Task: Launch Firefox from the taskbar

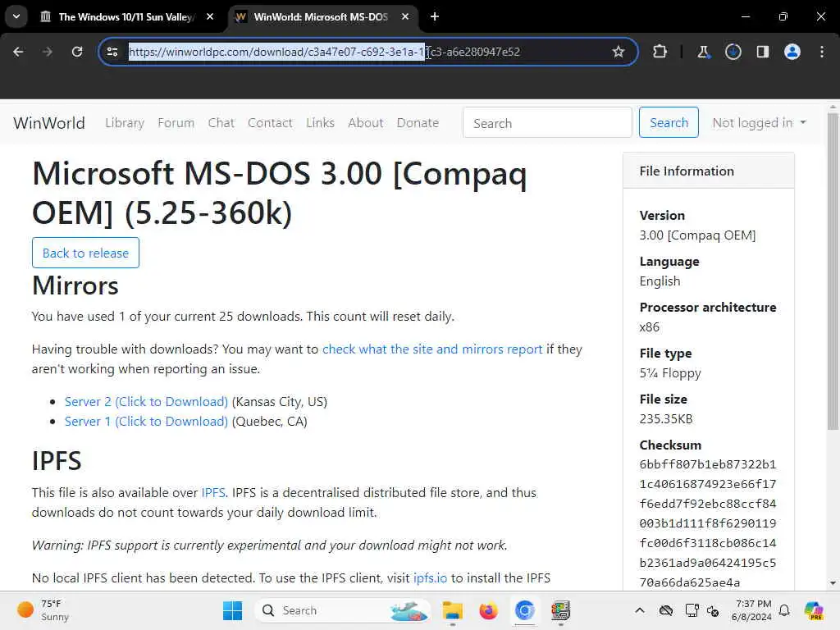Action: pos(488,610)
